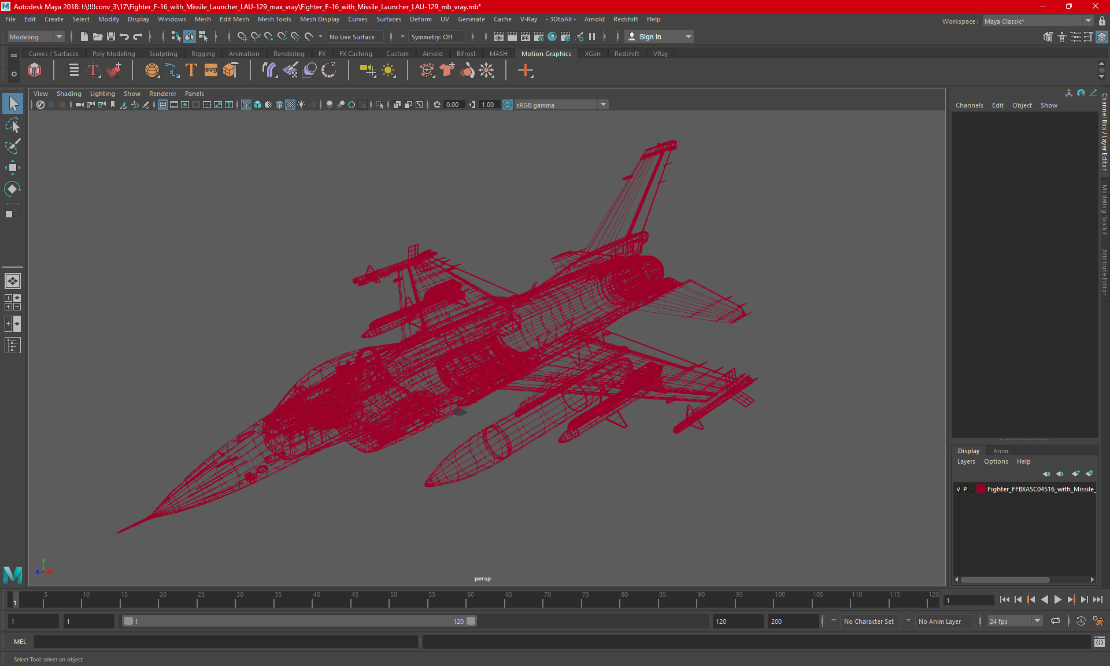Toggle the MEL command language button
Viewport: 1110px width, 666px height.
point(20,642)
